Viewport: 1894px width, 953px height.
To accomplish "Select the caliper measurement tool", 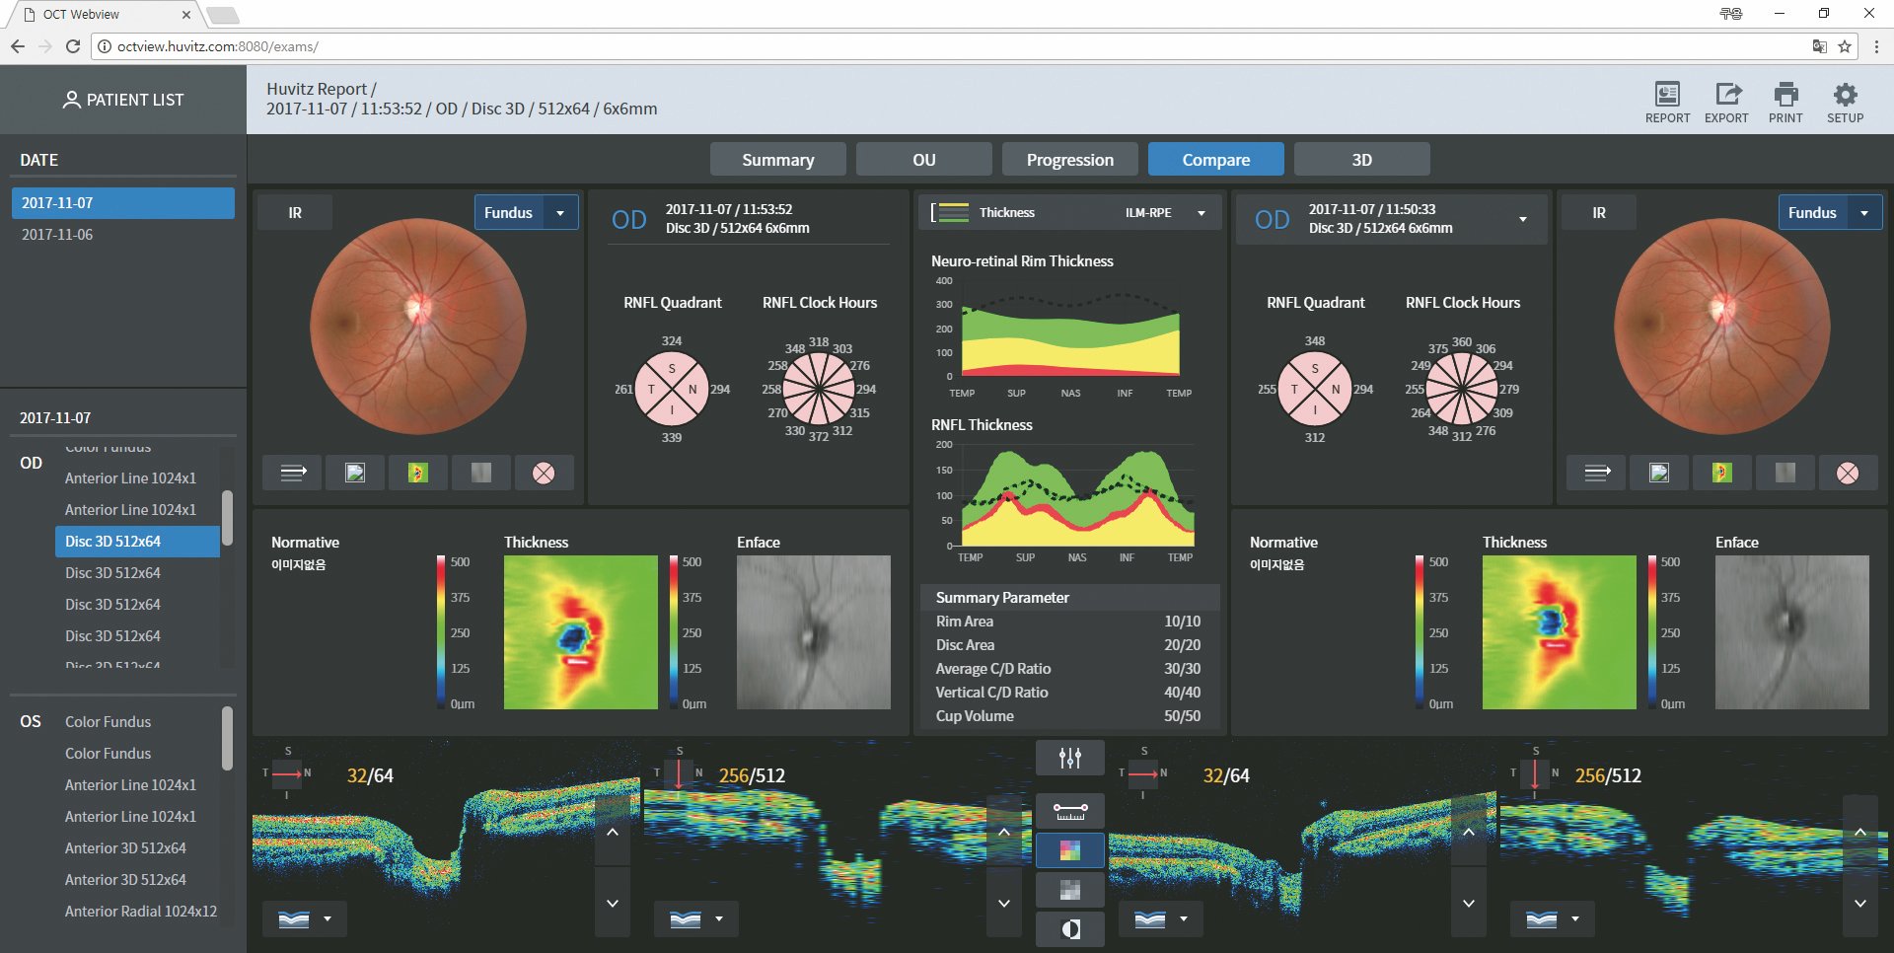I will (x=1070, y=812).
